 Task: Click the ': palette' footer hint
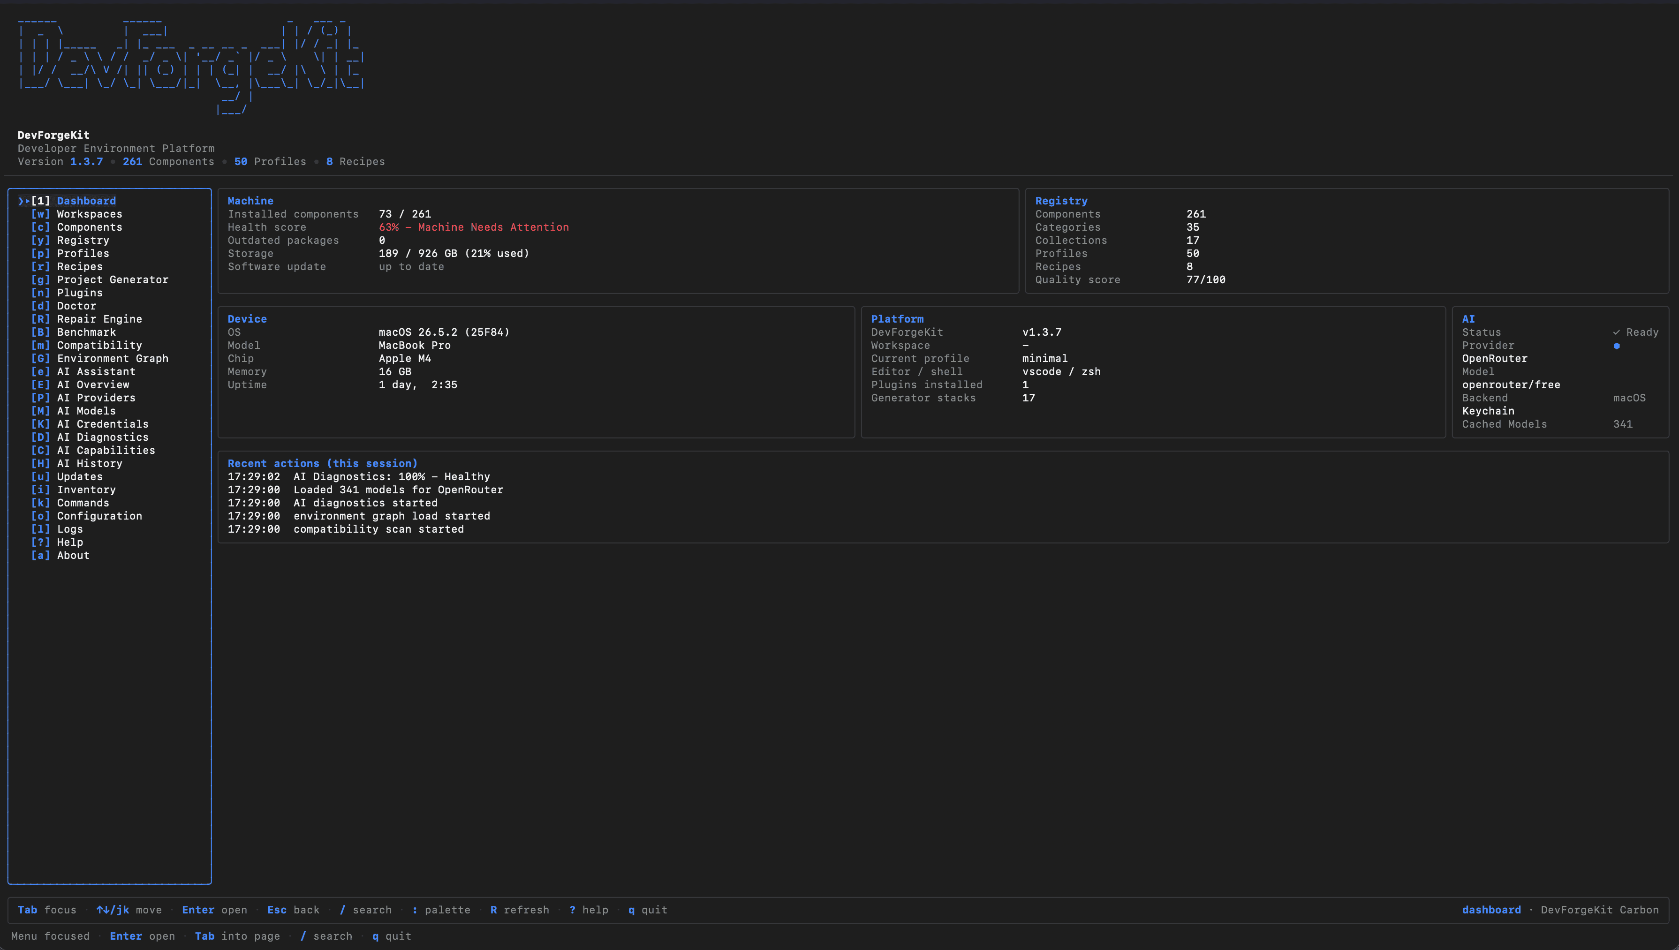coord(440,910)
